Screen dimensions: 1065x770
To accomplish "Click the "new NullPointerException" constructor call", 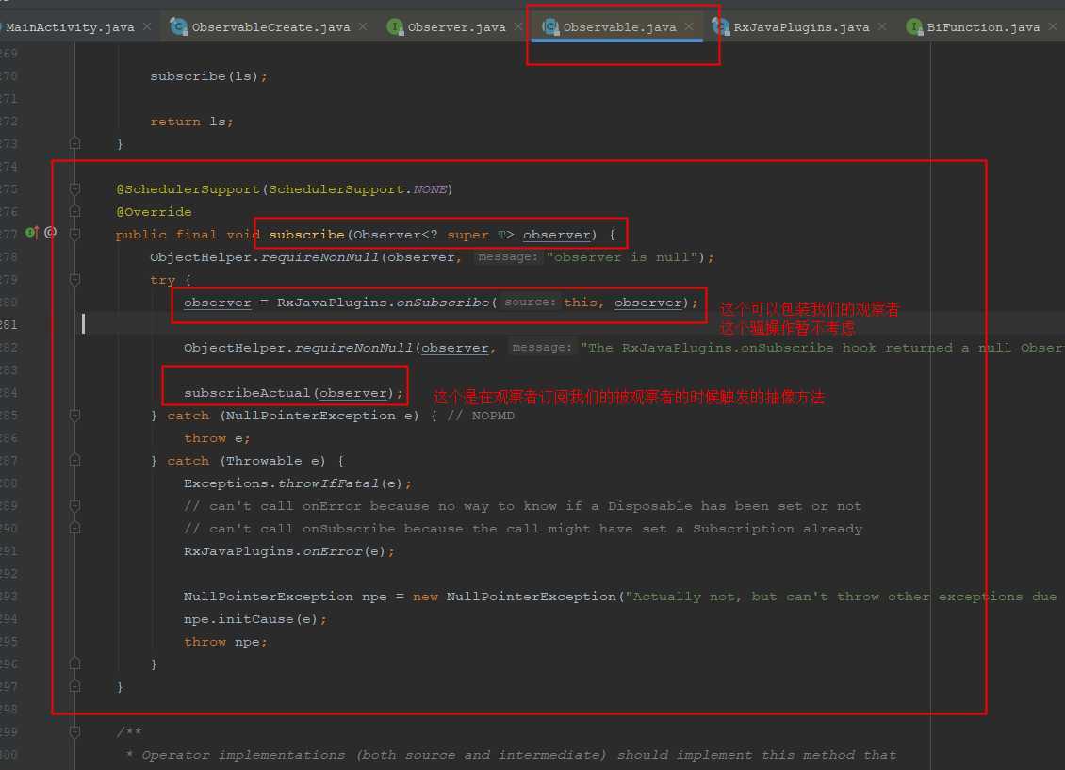I will click(514, 597).
